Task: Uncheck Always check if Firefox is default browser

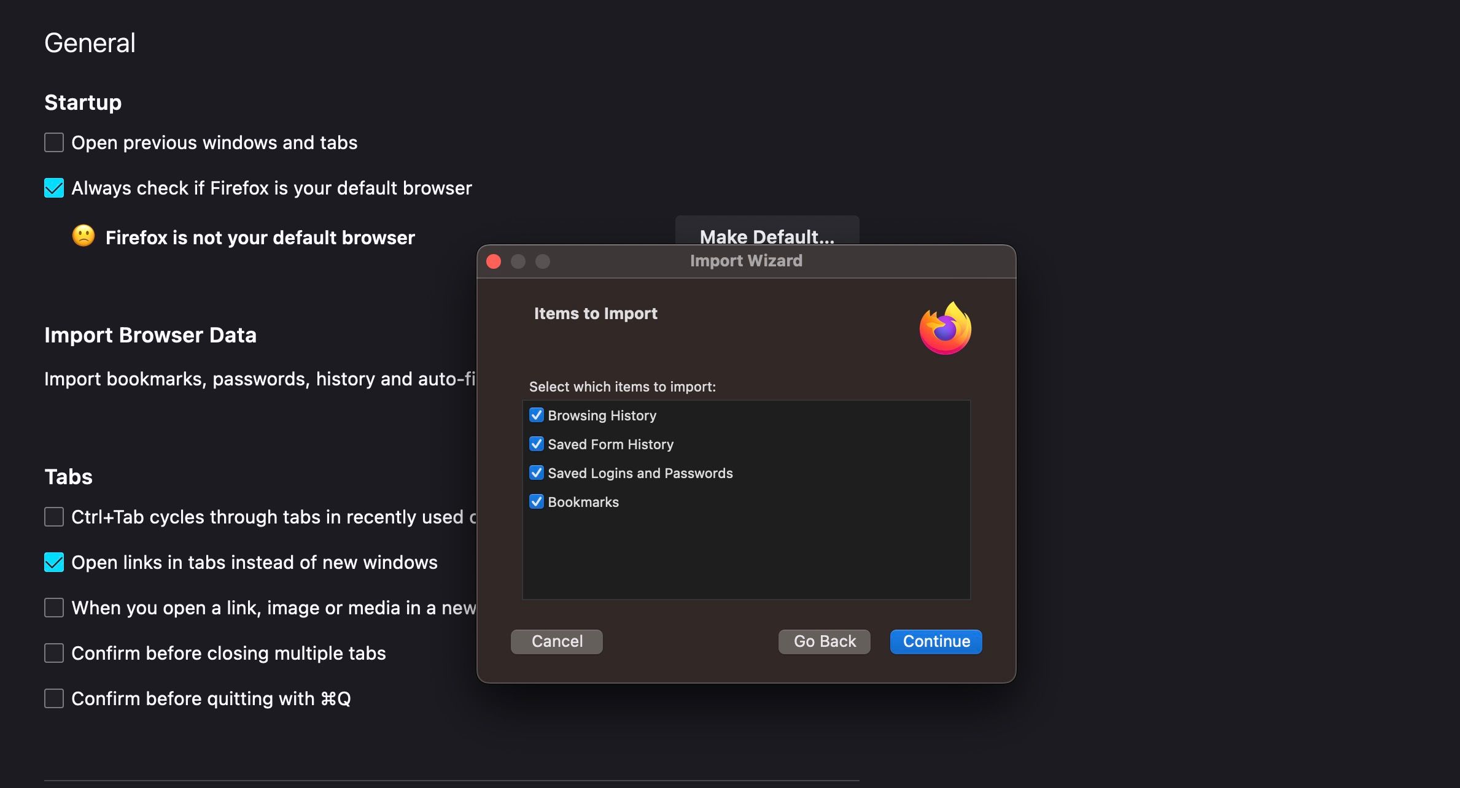Action: [53, 188]
